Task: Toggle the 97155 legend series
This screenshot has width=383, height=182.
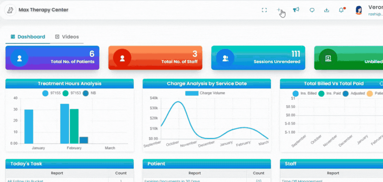Action: [50, 93]
